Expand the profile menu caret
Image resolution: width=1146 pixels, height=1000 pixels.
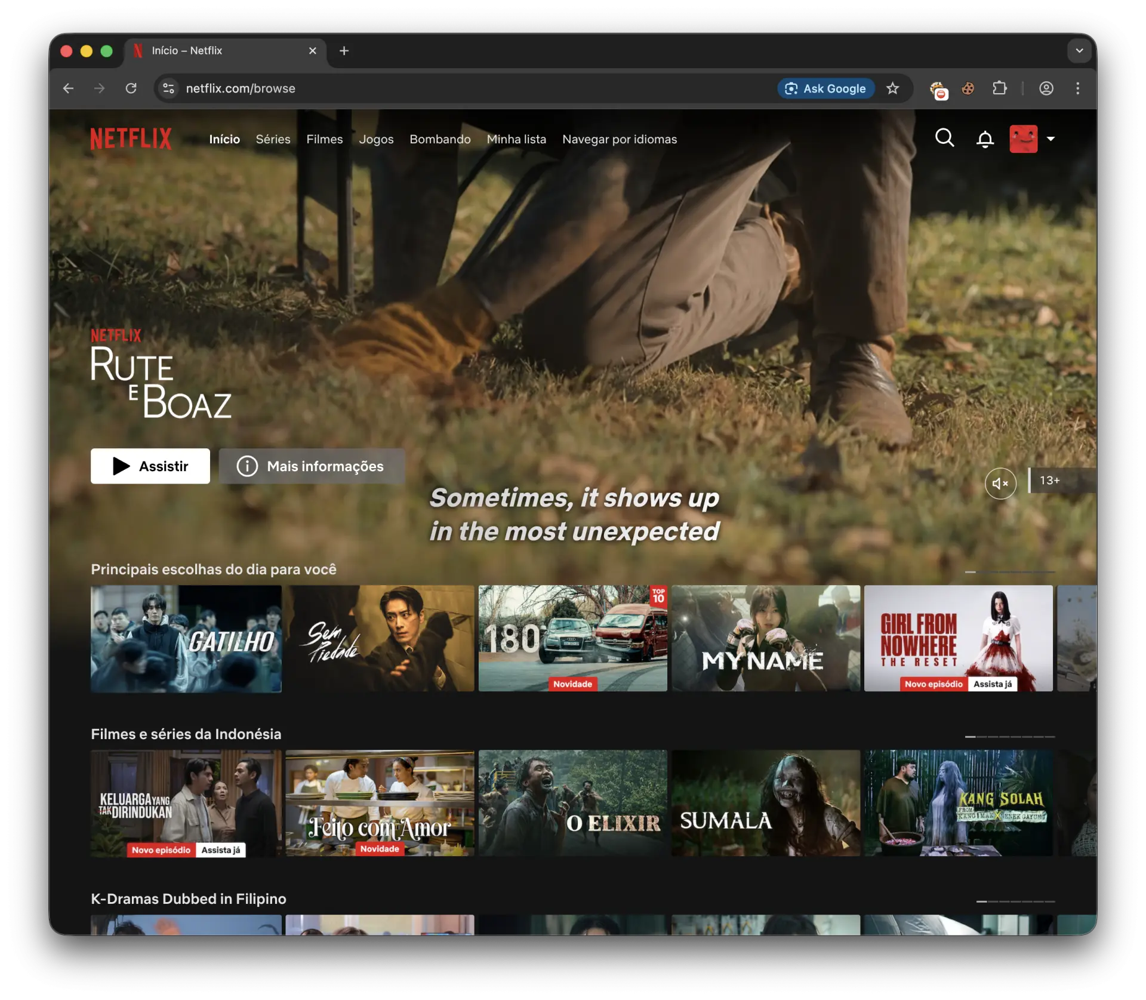click(x=1050, y=139)
